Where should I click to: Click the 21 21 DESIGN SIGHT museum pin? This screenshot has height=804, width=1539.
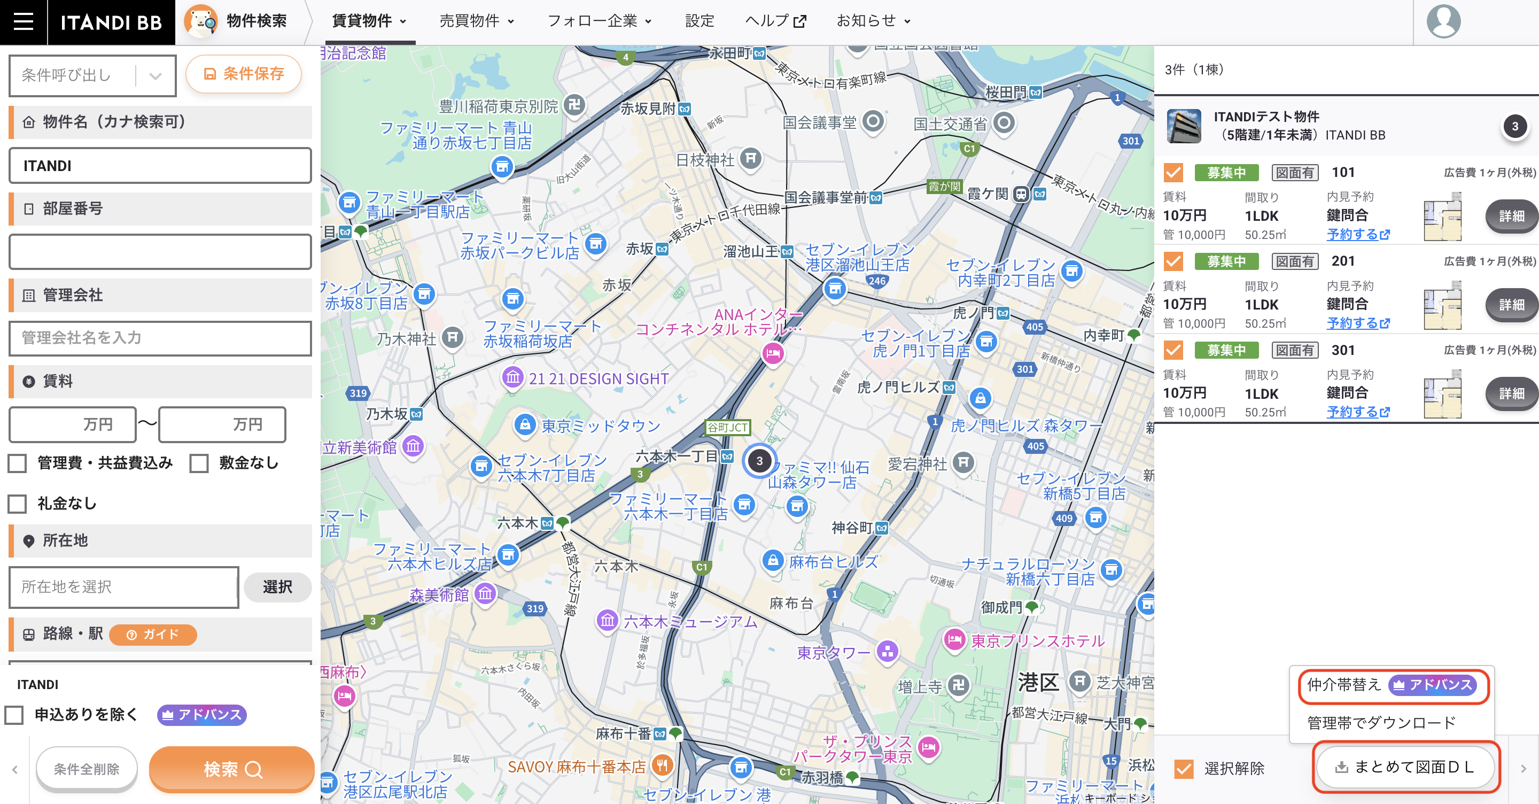tap(512, 378)
